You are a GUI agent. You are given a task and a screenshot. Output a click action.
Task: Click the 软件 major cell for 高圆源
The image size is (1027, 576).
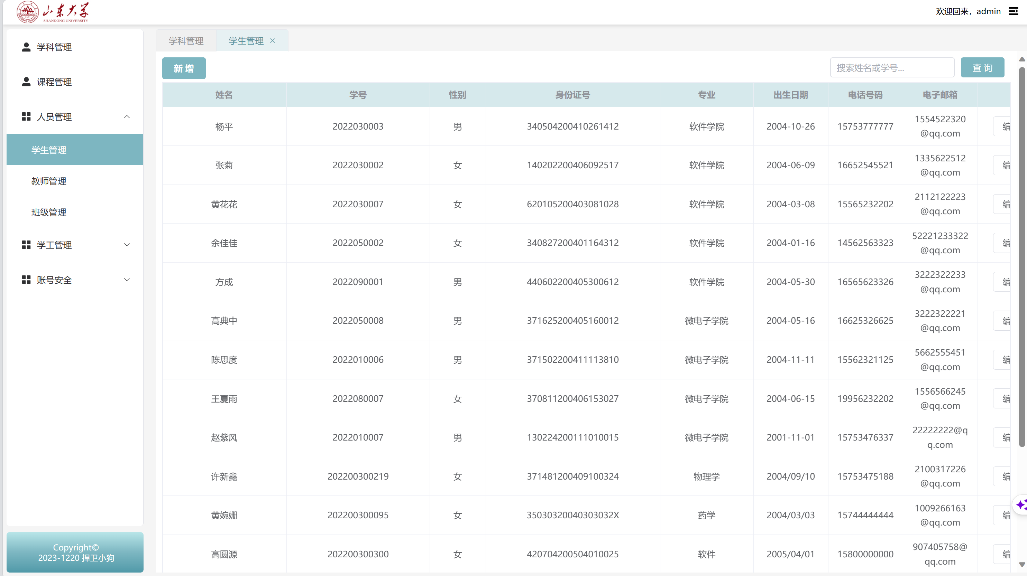pyautogui.click(x=706, y=554)
